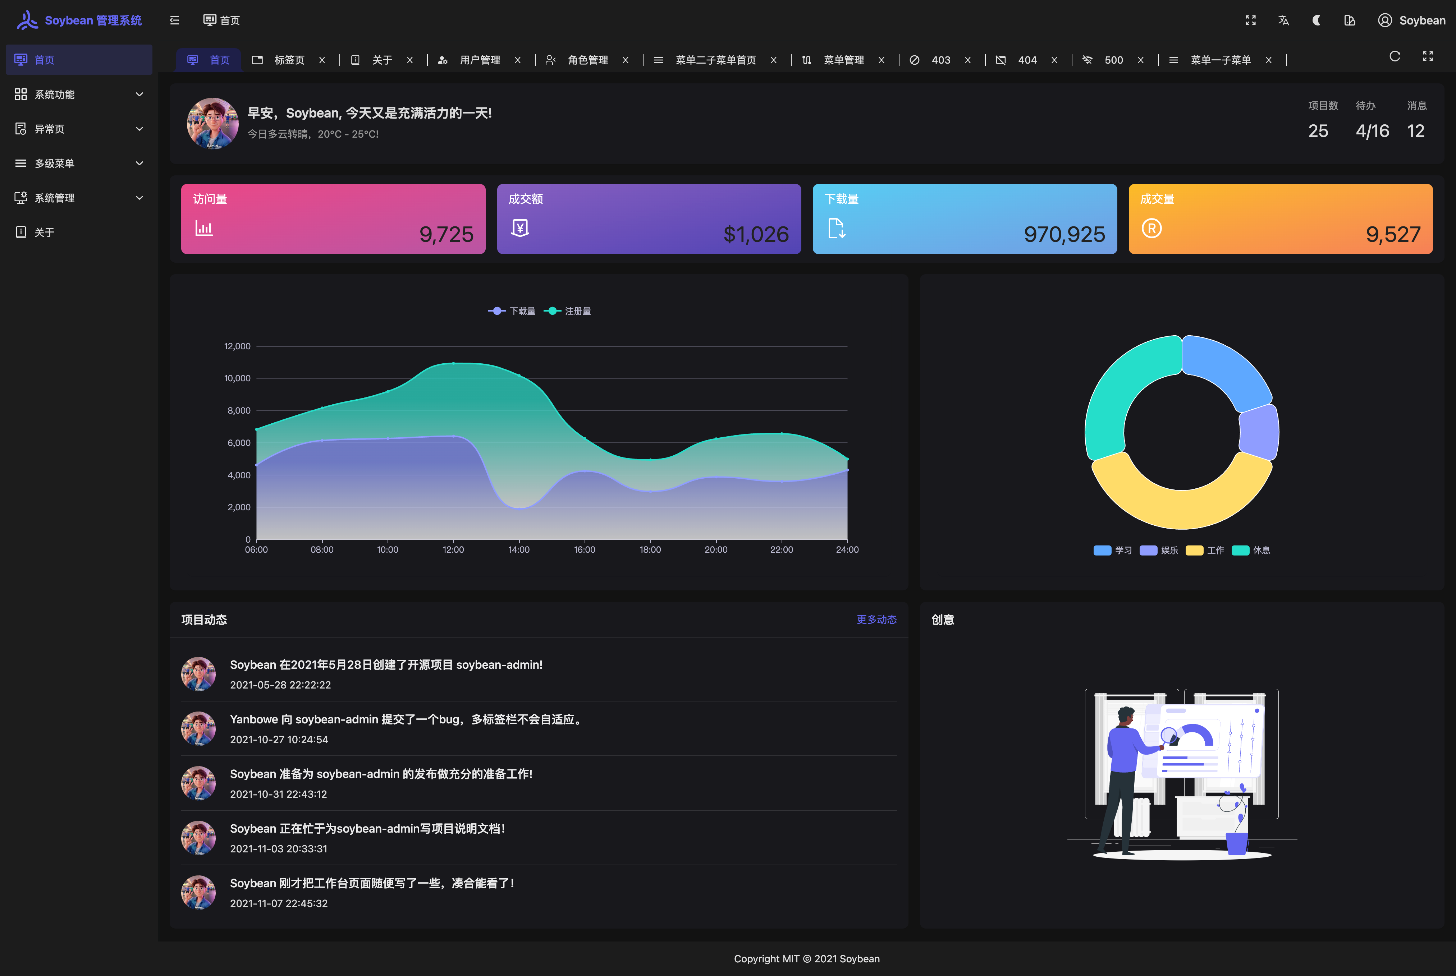The width and height of the screenshot is (1456, 976).
Task: Click the Soybean avatar in the greeting card
Action: 212,124
